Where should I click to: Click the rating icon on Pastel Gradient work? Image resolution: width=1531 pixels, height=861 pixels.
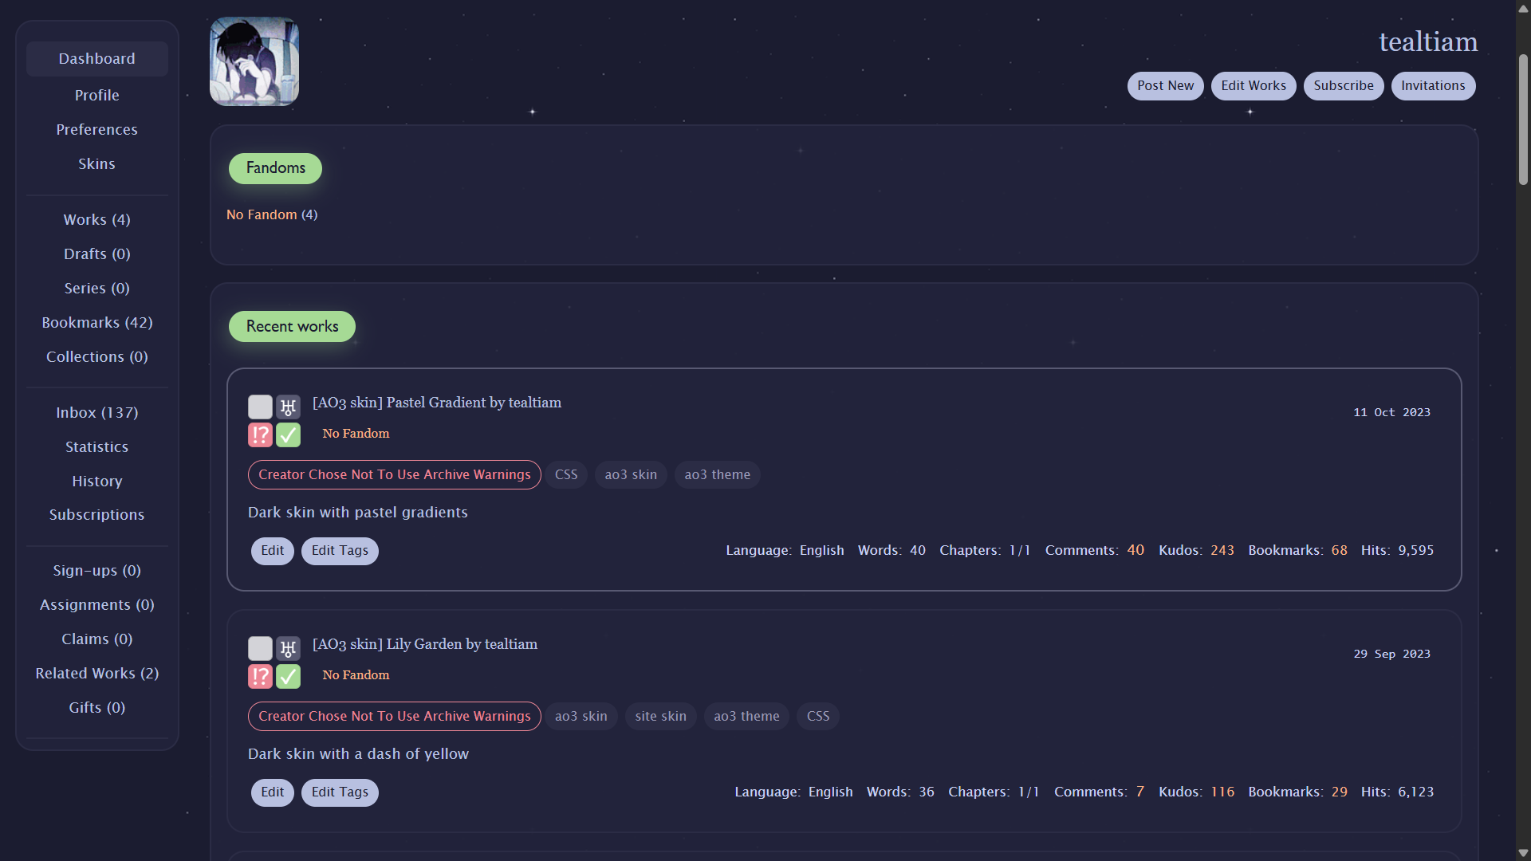click(x=260, y=407)
